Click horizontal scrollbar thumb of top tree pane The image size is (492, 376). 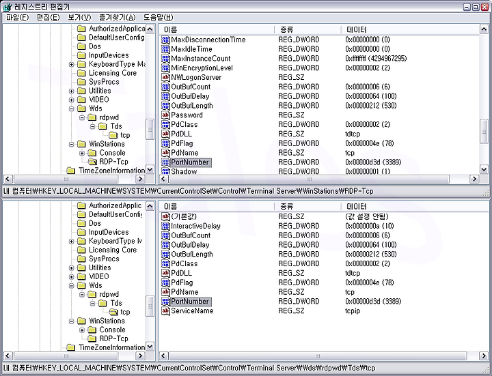tap(66, 179)
